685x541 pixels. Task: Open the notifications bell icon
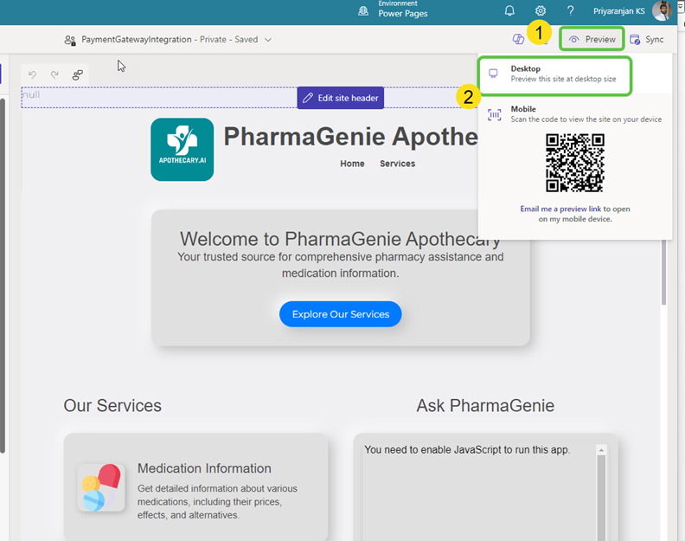coord(509,11)
